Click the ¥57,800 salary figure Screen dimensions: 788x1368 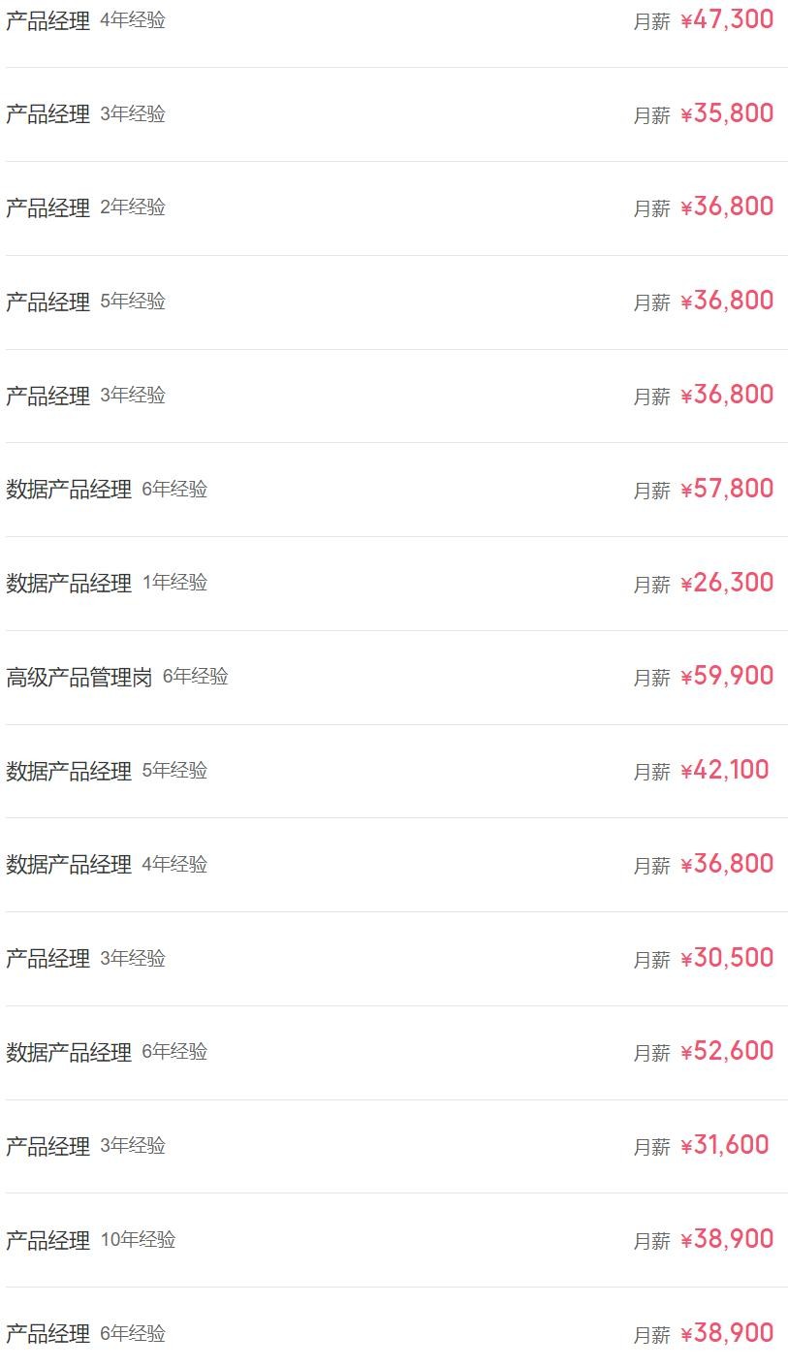[x=727, y=489]
